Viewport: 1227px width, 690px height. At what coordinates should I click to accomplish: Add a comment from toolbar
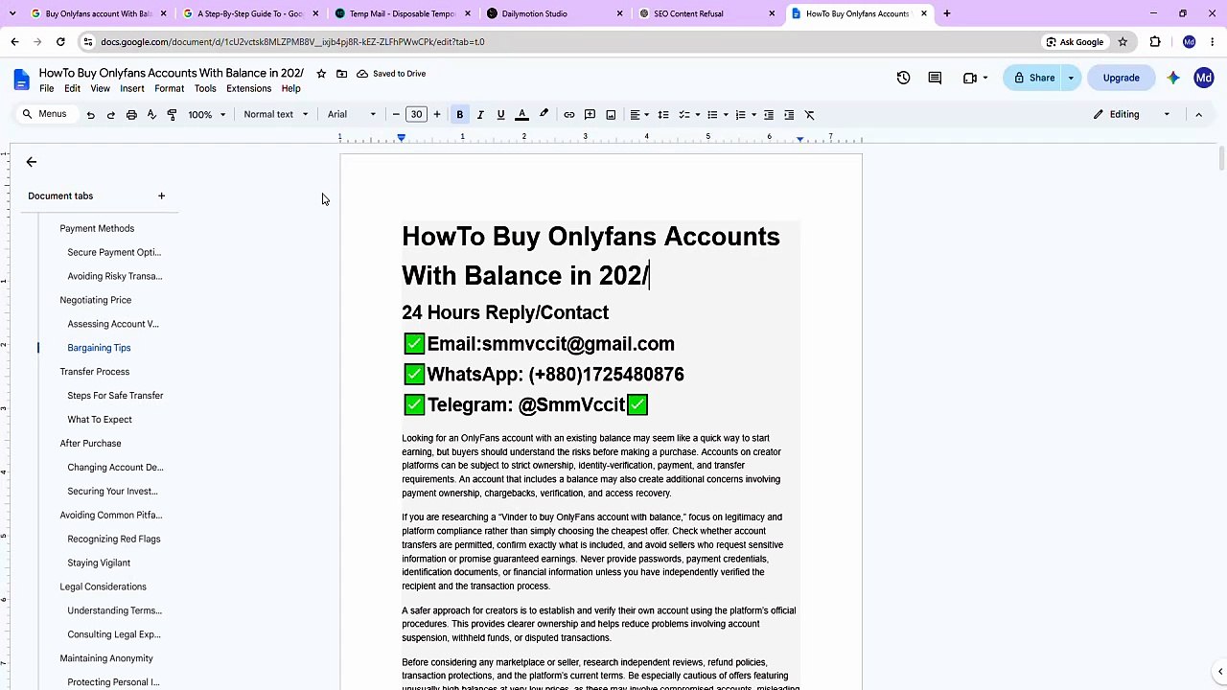click(x=590, y=115)
